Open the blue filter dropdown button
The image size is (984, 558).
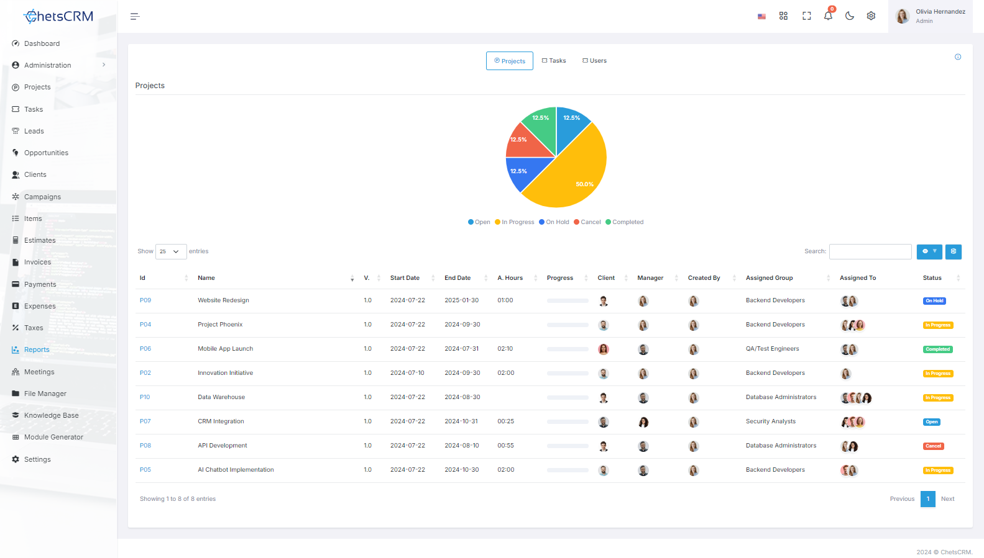pos(929,251)
